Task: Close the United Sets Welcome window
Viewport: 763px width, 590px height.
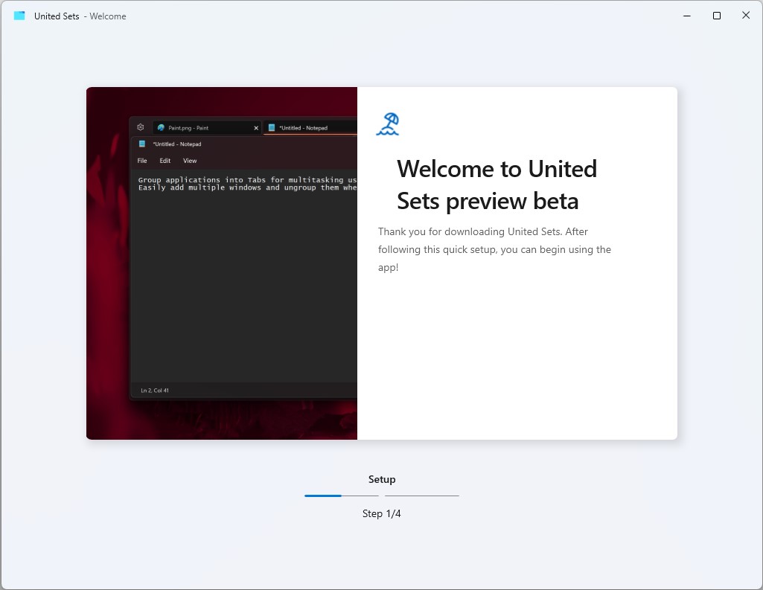Action: pos(746,16)
